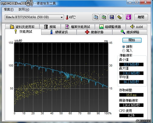The width and height of the screenshot is (153, 123).
Task: Open the AAM speaker tab
Action: tap(136, 27)
